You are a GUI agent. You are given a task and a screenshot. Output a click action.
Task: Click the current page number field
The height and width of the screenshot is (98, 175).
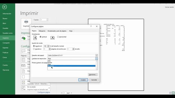(x=65, y=93)
